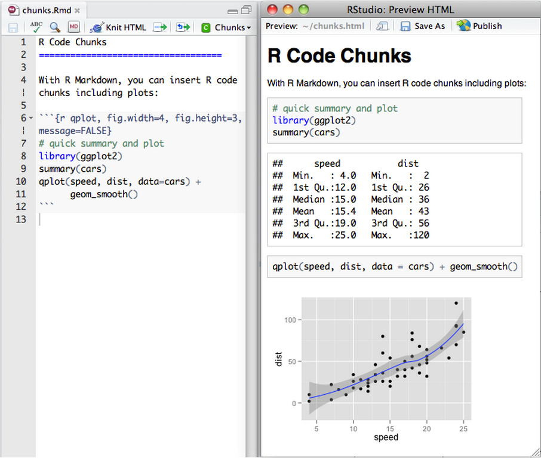Re-run the previous region icon

[x=183, y=27]
